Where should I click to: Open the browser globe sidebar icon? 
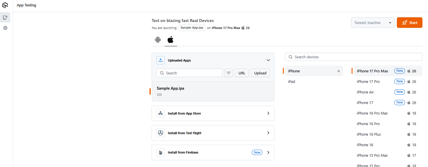tap(5, 28)
